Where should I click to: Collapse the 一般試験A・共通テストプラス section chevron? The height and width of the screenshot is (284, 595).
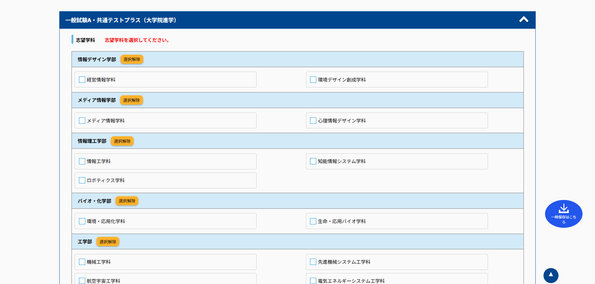[x=524, y=20]
